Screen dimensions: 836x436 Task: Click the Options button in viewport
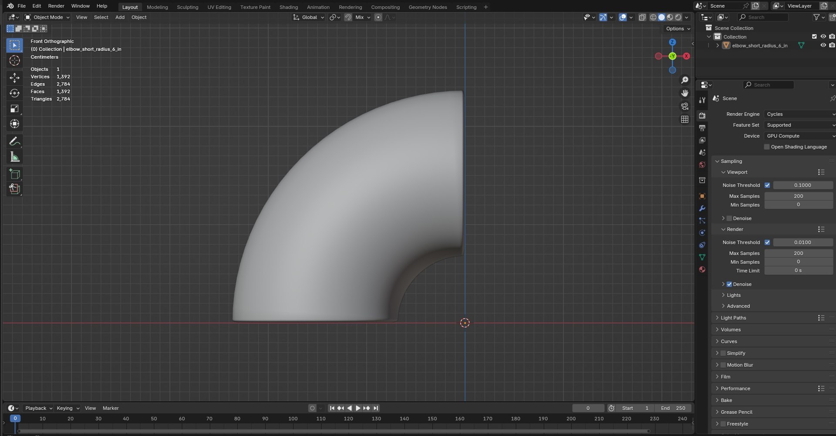pyautogui.click(x=678, y=29)
